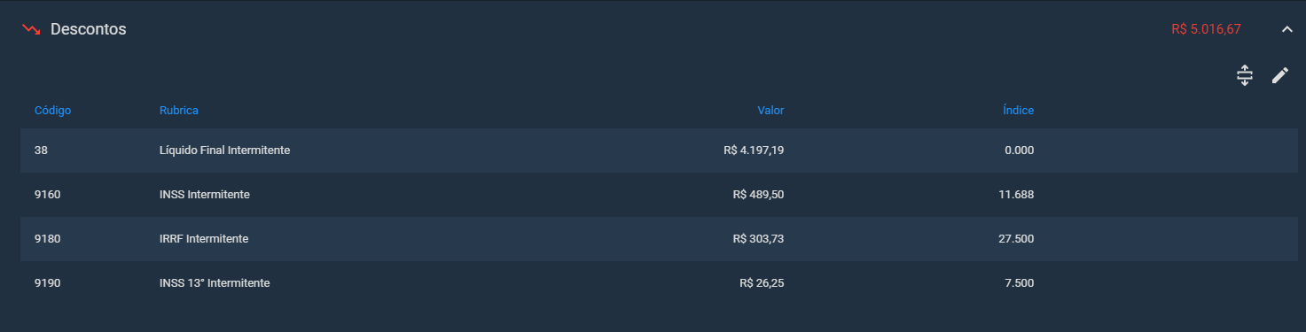The width and height of the screenshot is (1306, 332).
Task: Click the red downward trend Descontos icon
Action: pos(31,29)
